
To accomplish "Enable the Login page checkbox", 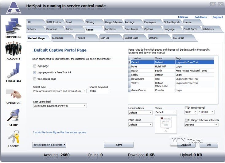I will click(x=35, y=66).
